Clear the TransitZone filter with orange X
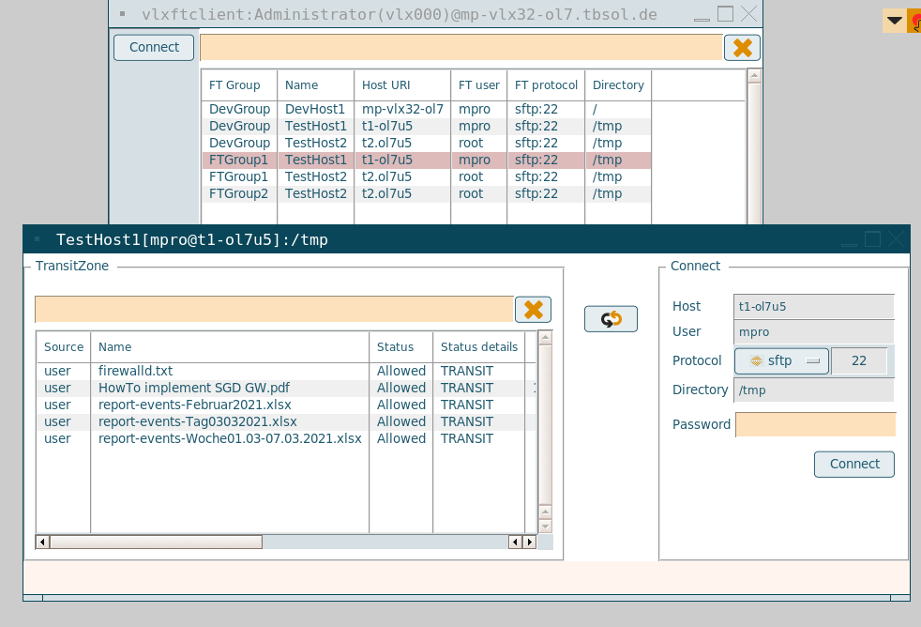Screen dimensions: 921x627 pyautogui.click(x=533, y=310)
